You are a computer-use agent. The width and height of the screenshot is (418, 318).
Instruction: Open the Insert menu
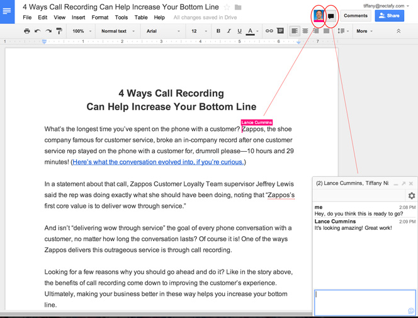coord(78,18)
